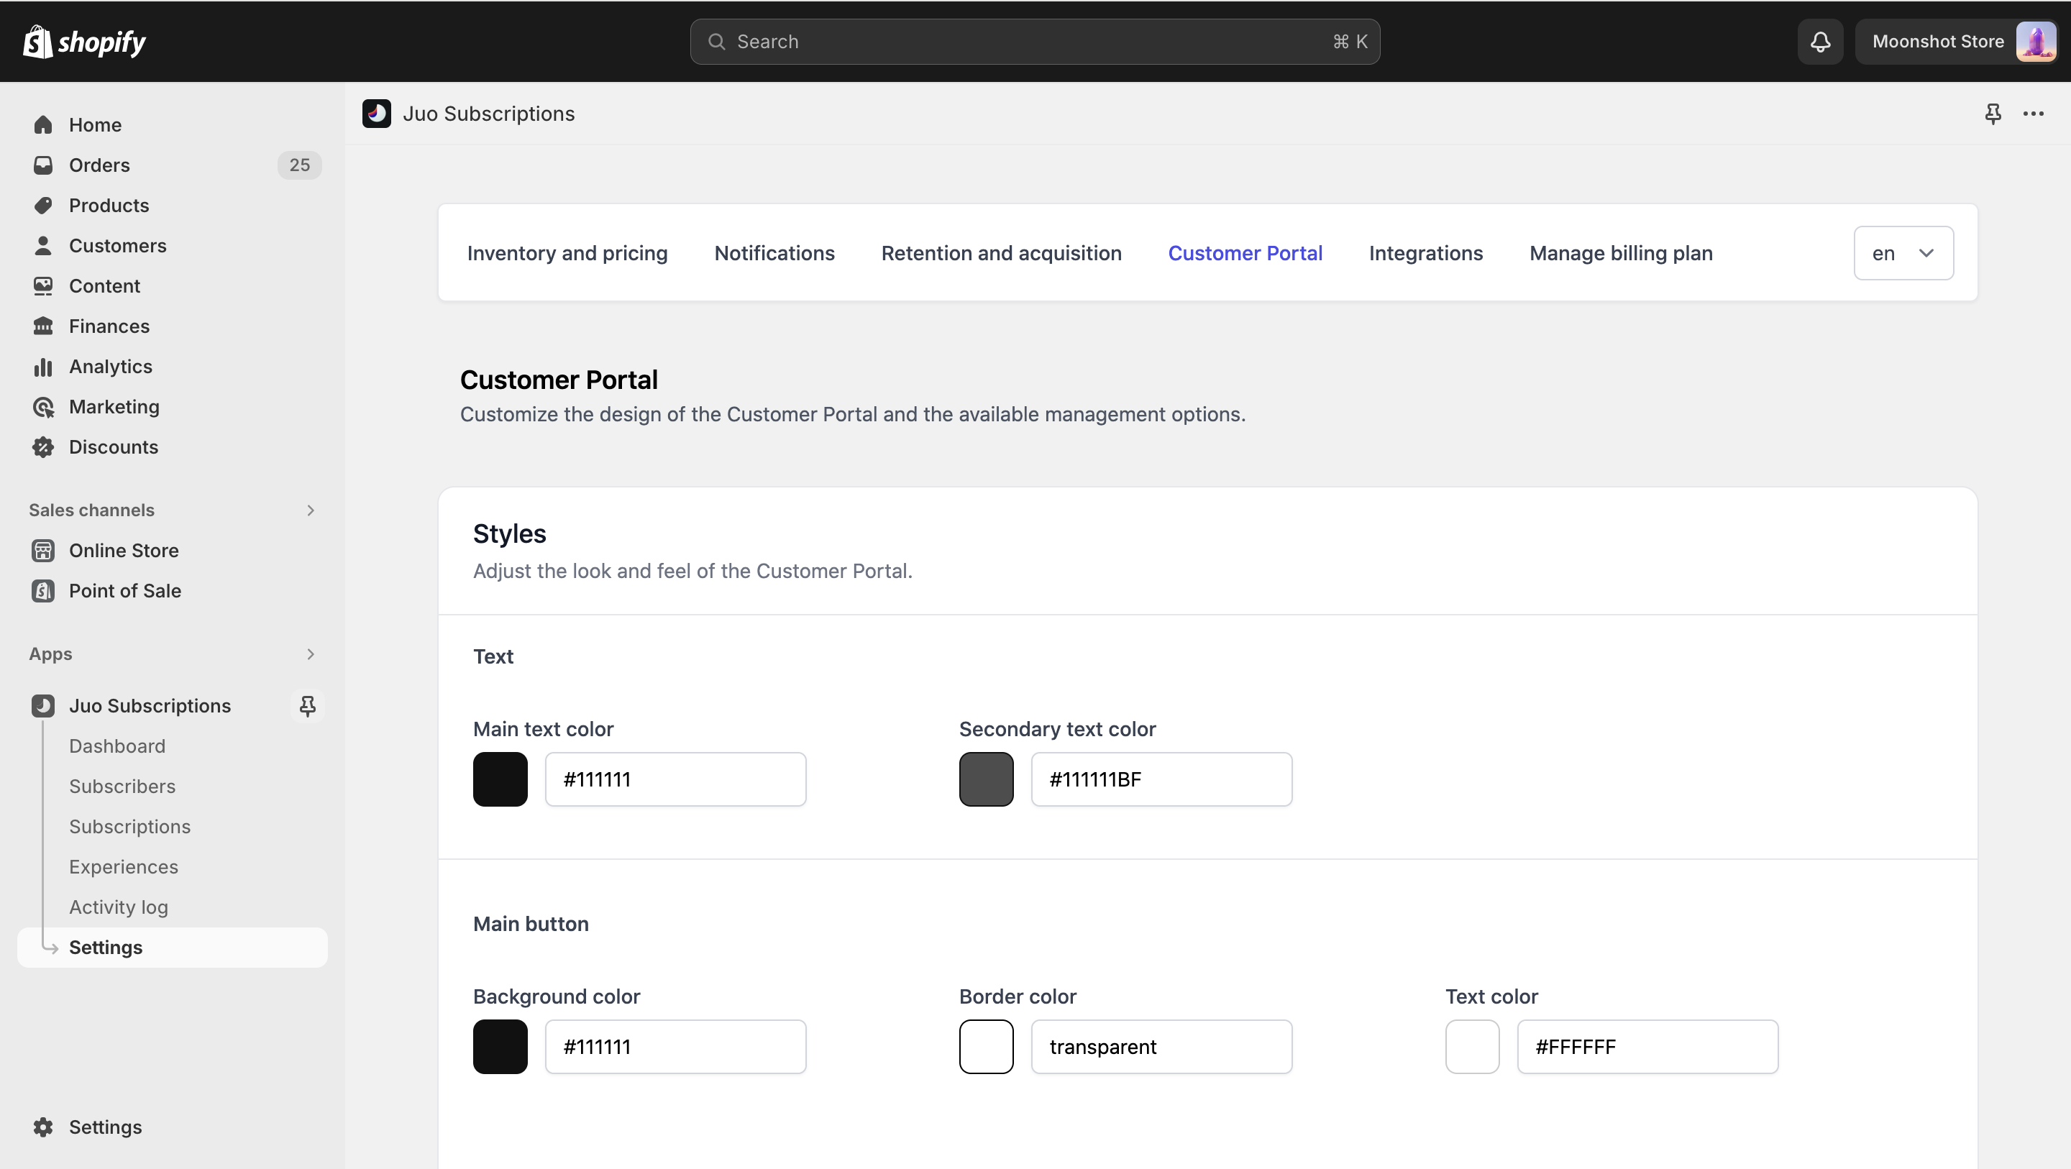The height and width of the screenshot is (1169, 2071).
Task: Click the more options ellipsis icon
Action: pyautogui.click(x=2034, y=112)
